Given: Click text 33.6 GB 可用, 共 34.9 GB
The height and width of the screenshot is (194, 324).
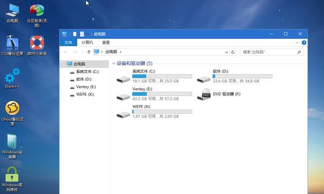Looking at the screenshot, I should click(x=236, y=81).
